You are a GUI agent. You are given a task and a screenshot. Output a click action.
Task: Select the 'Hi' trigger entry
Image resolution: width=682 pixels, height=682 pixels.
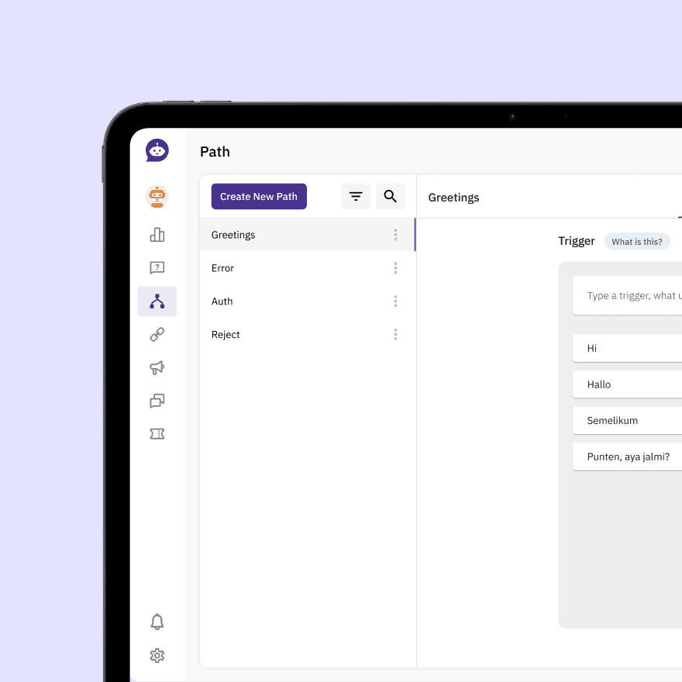click(x=627, y=348)
